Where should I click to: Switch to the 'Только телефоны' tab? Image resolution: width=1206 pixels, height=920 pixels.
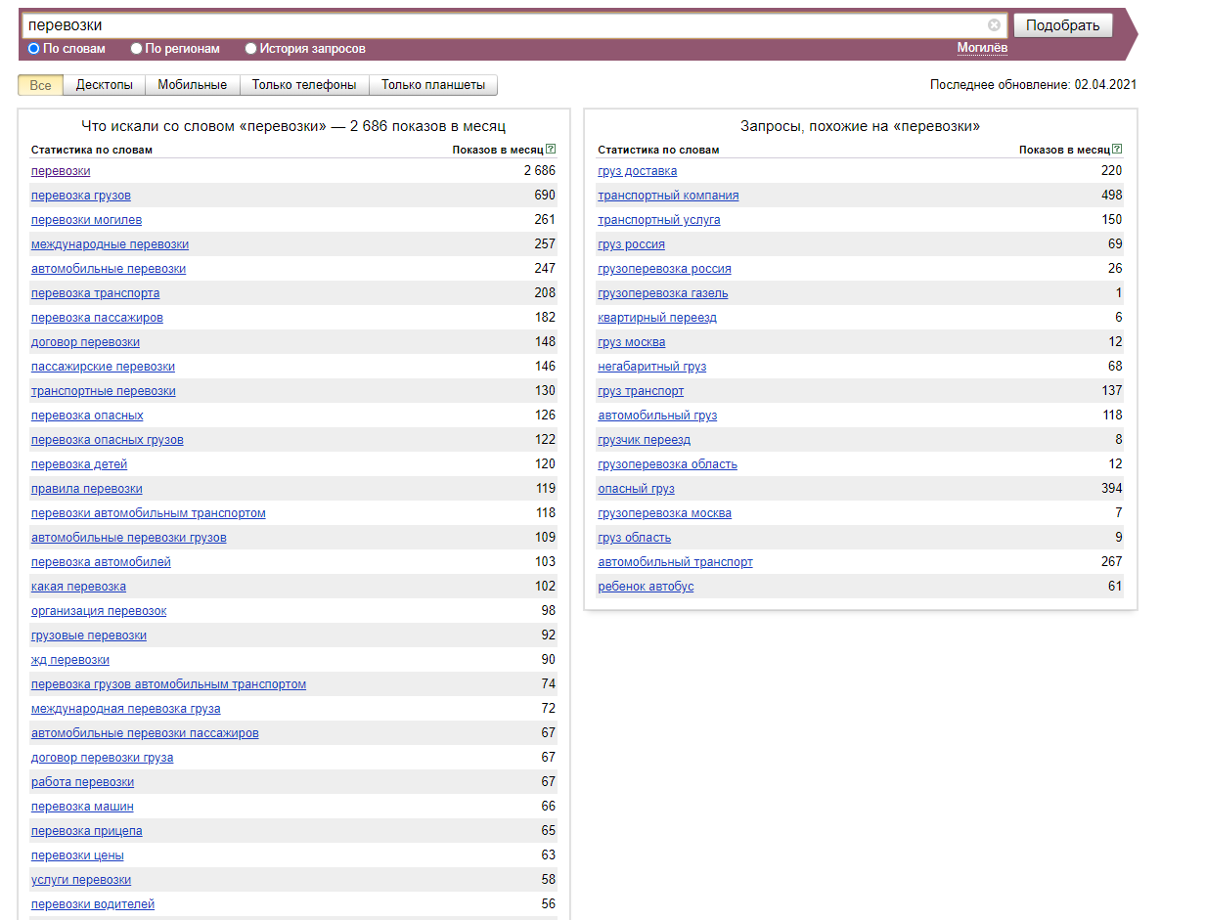304,85
